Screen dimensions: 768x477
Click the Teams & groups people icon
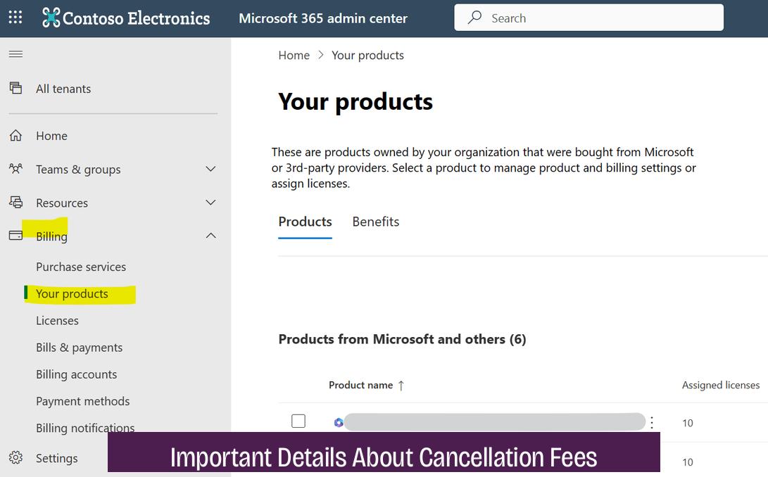coord(15,169)
